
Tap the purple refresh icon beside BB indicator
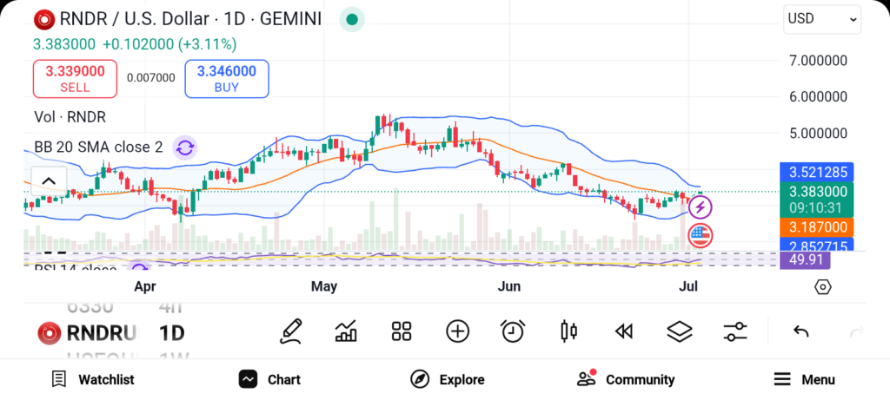pyautogui.click(x=185, y=148)
